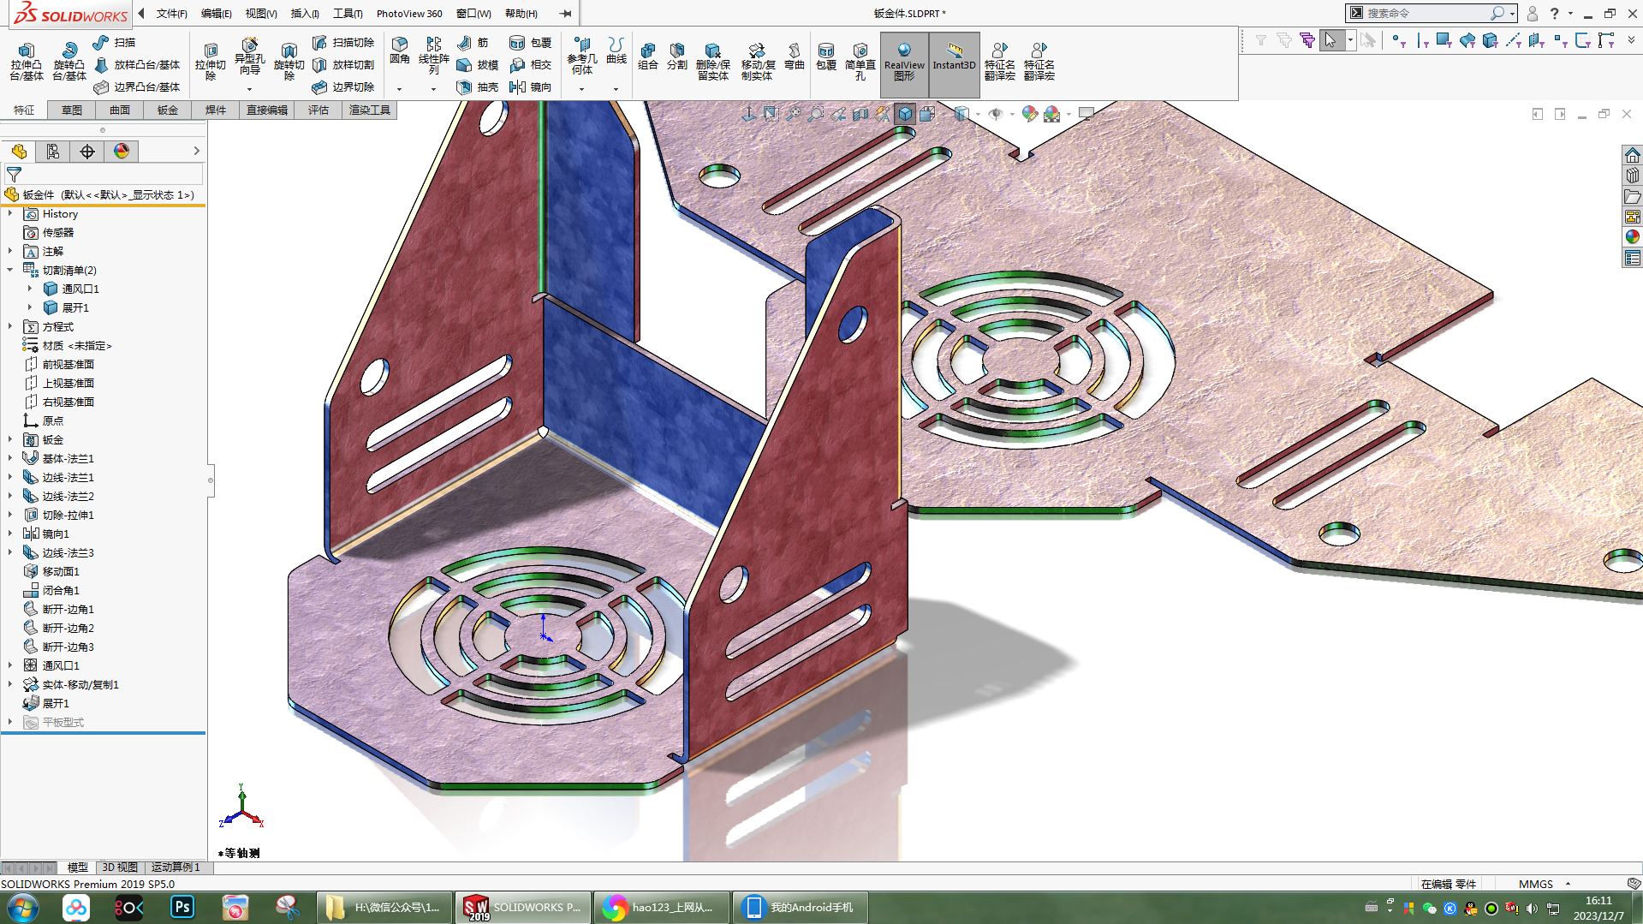The image size is (1643, 924).
Task: Open 我的Android手机 taskbar window
Action: (800, 907)
